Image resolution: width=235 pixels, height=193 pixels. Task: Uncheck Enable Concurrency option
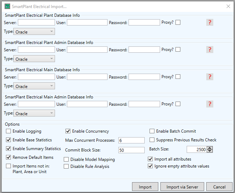point(68,131)
